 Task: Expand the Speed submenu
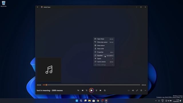(x=104, y=59)
